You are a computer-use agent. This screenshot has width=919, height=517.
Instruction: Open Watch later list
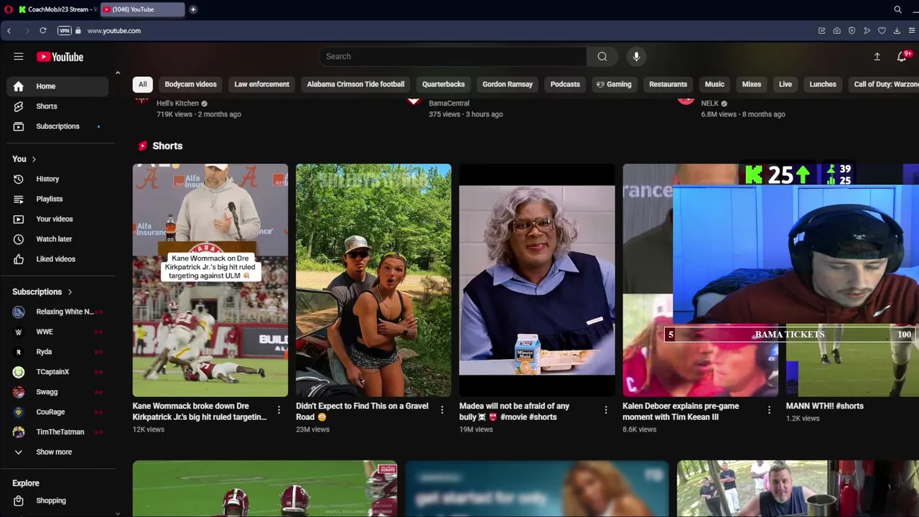tap(57, 239)
